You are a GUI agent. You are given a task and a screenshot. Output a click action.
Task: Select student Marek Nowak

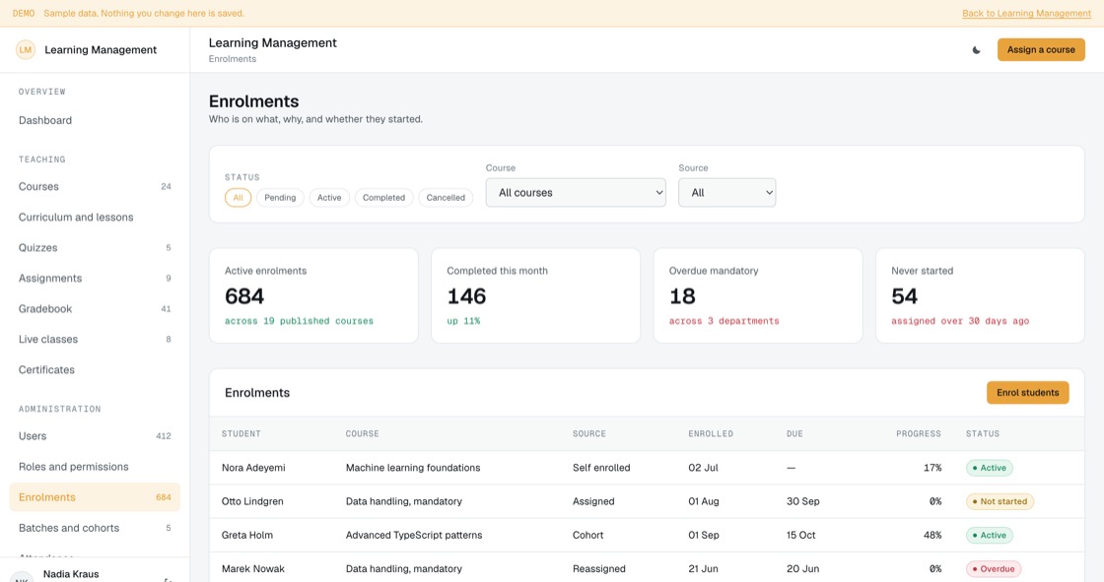pyautogui.click(x=252, y=569)
